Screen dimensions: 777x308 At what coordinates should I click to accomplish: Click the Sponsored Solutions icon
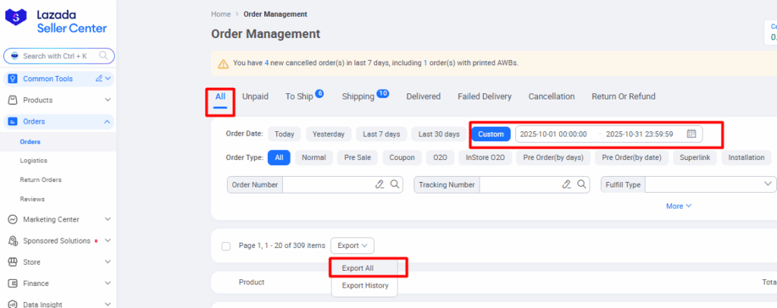pyautogui.click(x=13, y=240)
